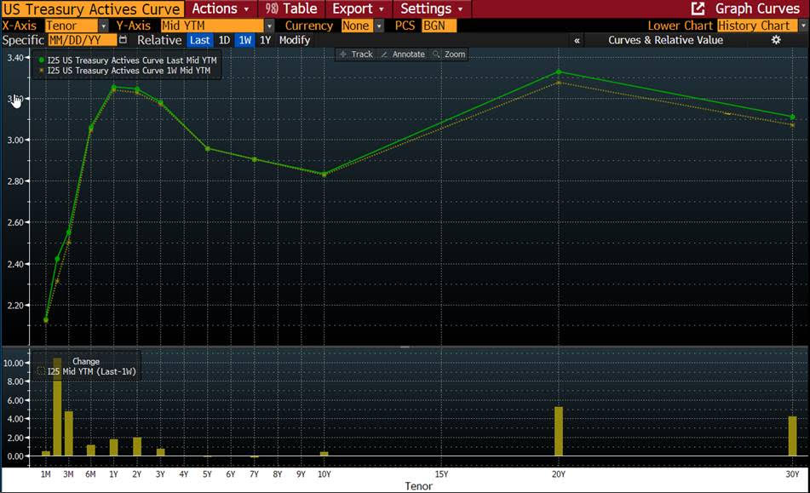Click green Last Mid YTM legend marker
The height and width of the screenshot is (493, 810).
(x=42, y=60)
